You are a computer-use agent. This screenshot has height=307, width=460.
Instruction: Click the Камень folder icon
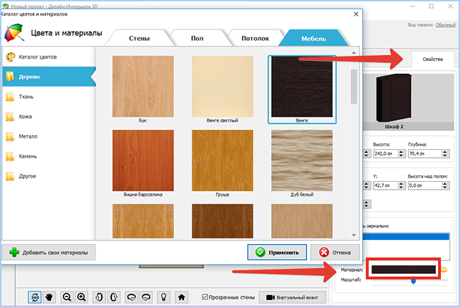tap(10, 156)
